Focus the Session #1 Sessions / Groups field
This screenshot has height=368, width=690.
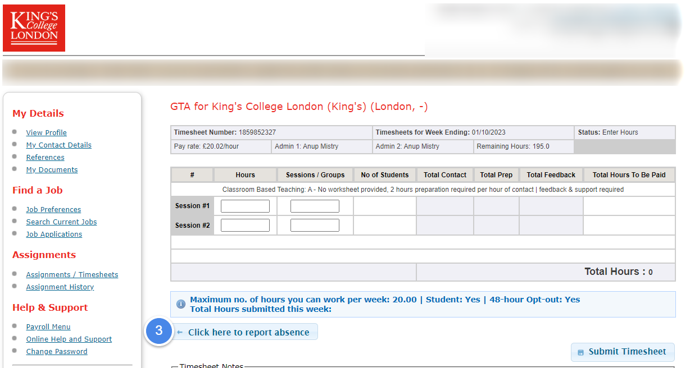click(315, 206)
